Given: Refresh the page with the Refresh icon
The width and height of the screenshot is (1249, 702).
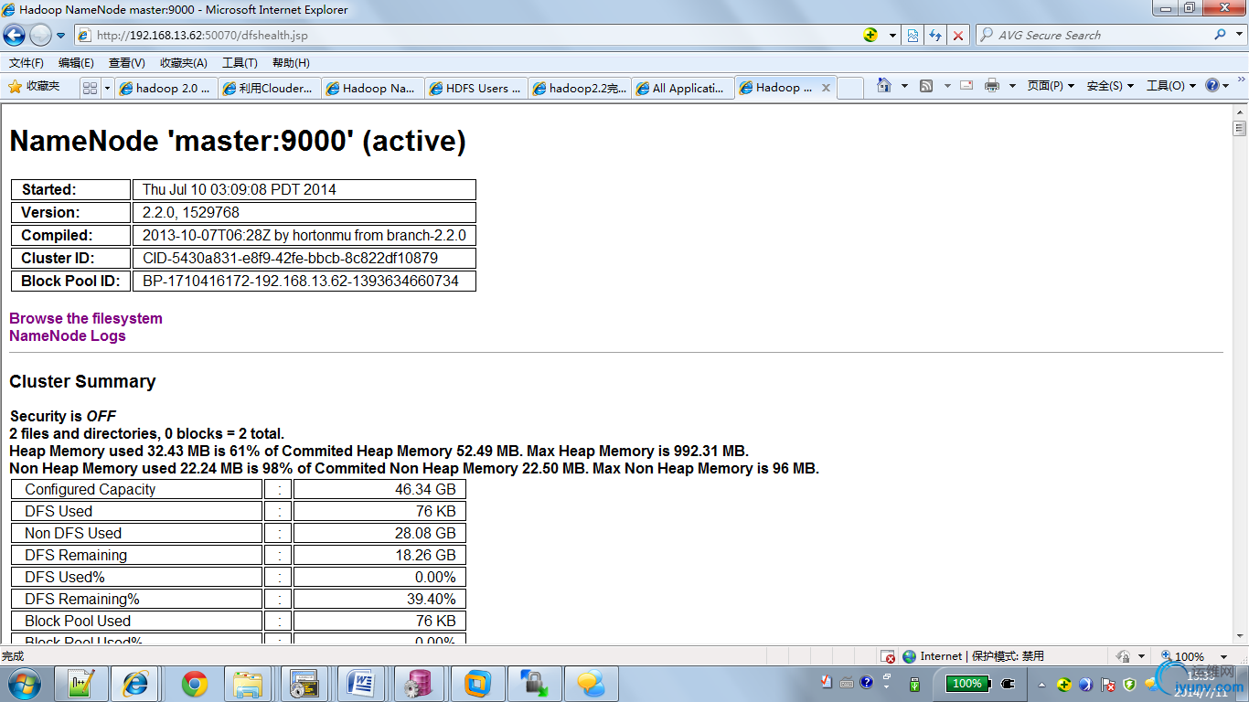Looking at the screenshot, I should pos(935,35).
